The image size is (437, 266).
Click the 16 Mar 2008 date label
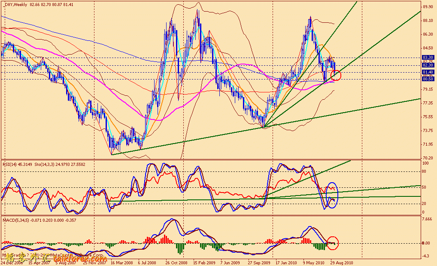click(x=122, y=263)
